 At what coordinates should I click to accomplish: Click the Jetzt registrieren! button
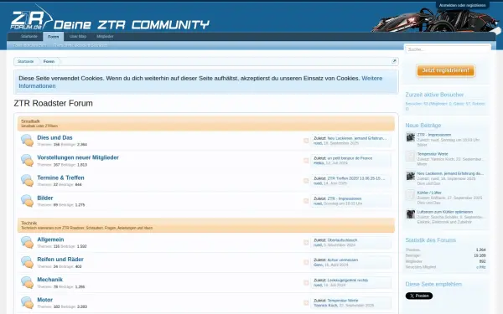[446, 70]
